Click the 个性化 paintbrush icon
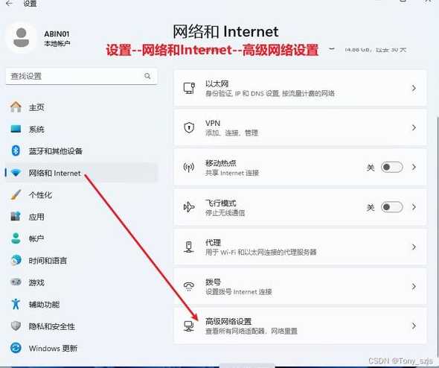Screen dimensions: 439x368 tap(16, 194)
